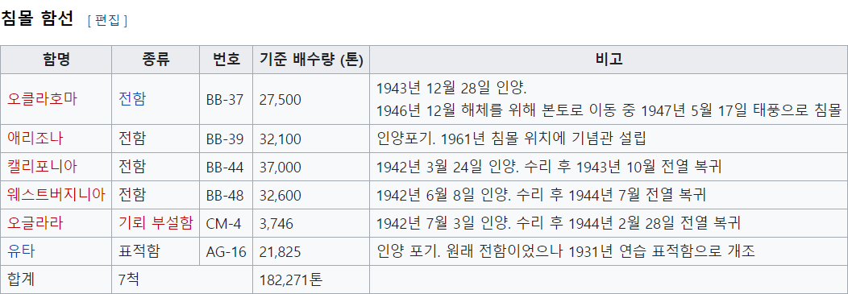848x294 pixels.
Task: Open the 캘리포니아 ship link
Action: [x=43, y=167]
